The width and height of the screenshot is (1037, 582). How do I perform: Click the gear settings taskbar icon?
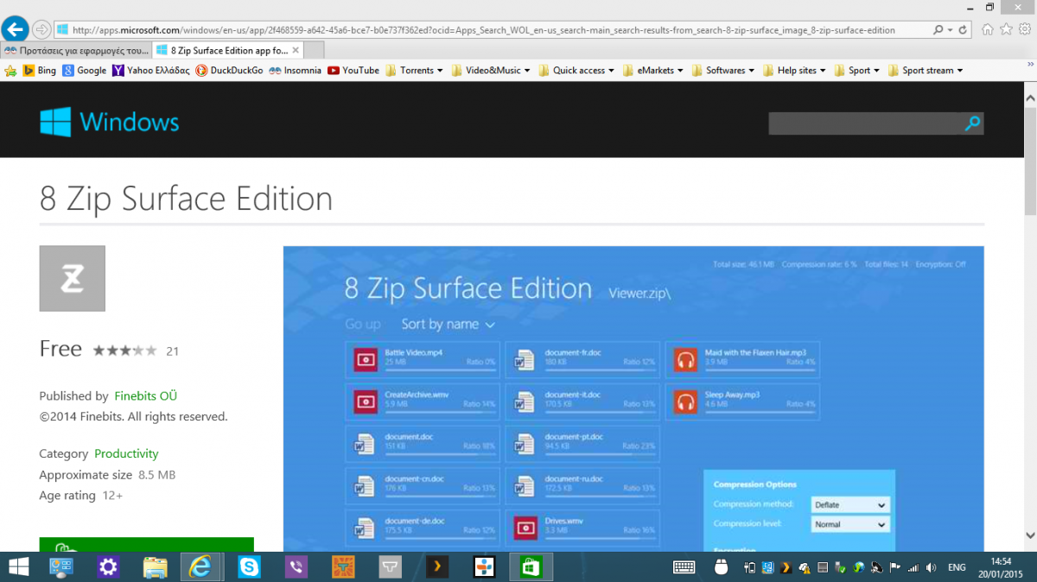click(108, 567)
